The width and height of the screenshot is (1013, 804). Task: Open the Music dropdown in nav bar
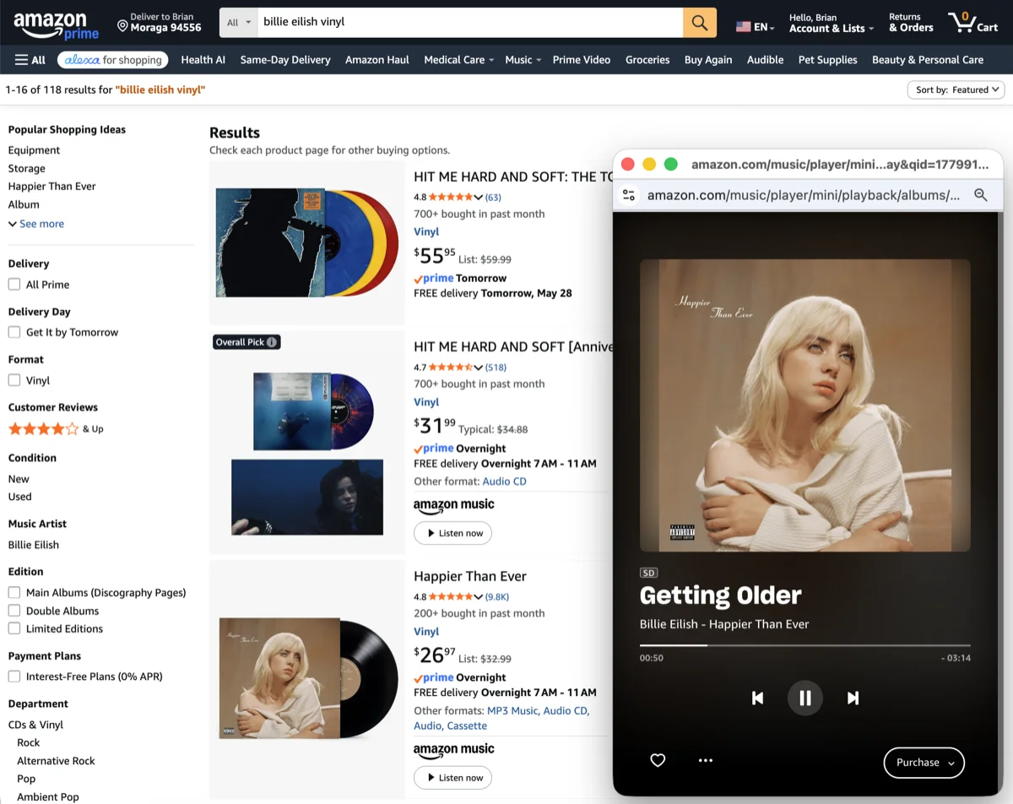523,60
